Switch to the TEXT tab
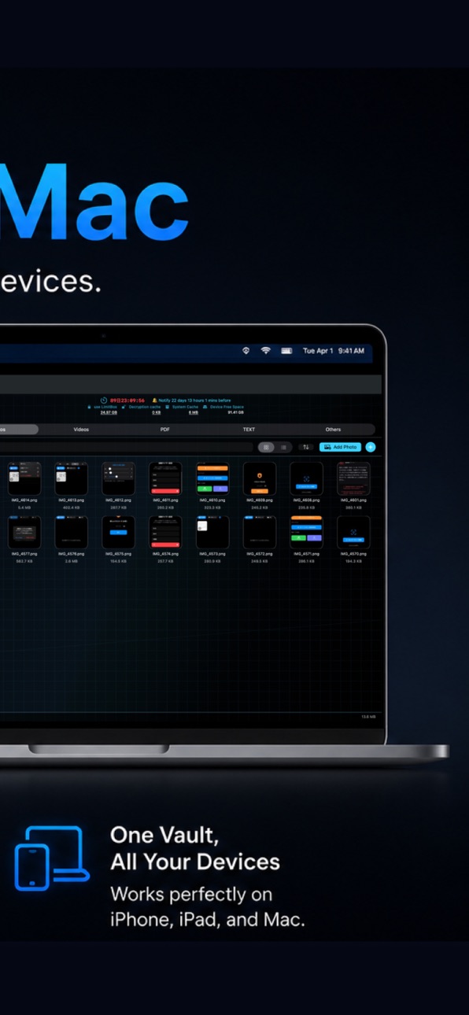This screenshot has height=1015, width=469. [x=249, y=430]
